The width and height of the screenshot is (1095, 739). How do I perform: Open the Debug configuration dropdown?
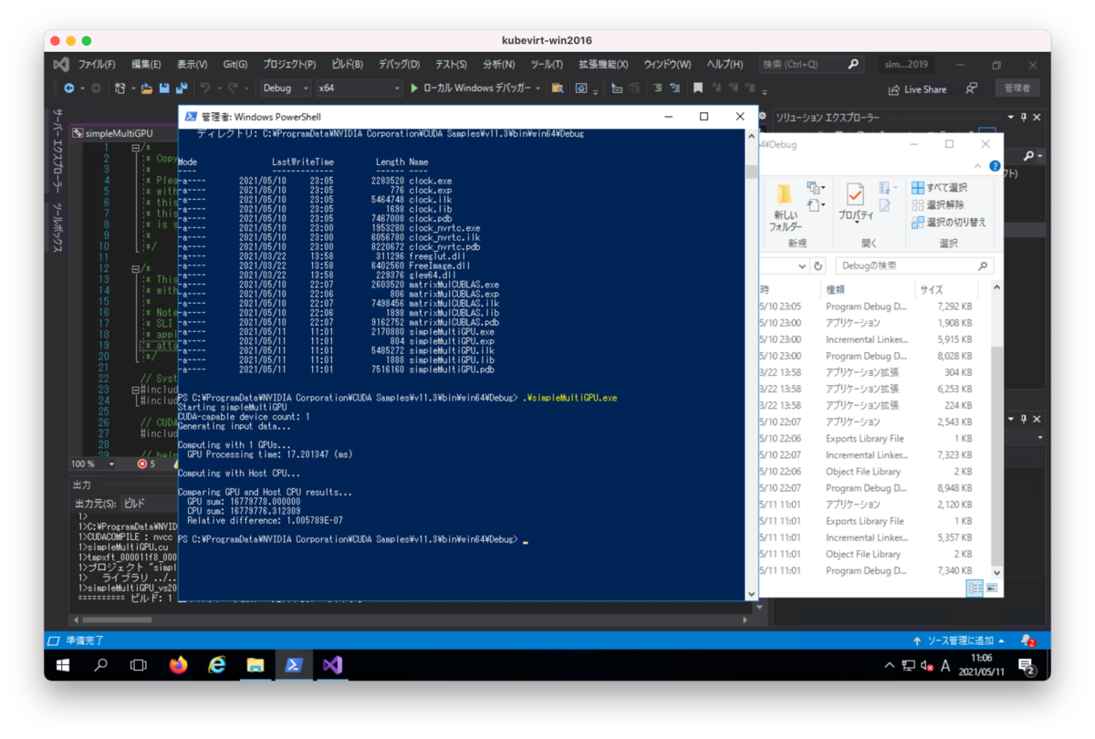tap(286, 88)
